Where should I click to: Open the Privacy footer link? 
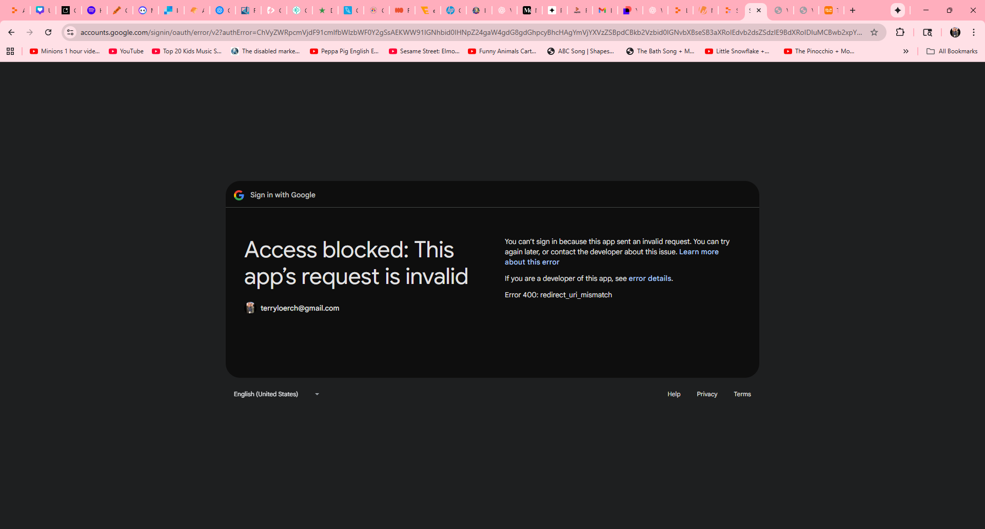[x=706, y=394]
